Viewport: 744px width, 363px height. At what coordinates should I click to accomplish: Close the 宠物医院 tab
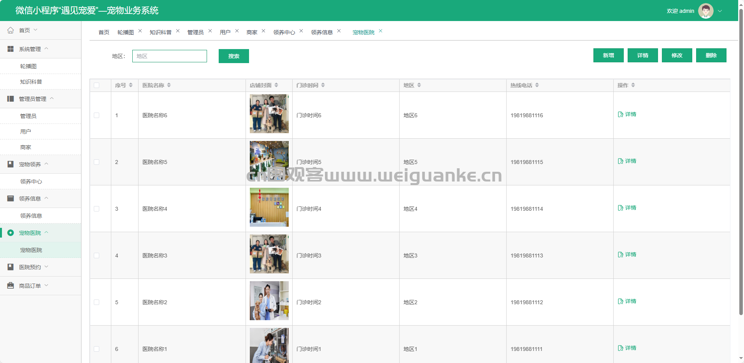381,31
